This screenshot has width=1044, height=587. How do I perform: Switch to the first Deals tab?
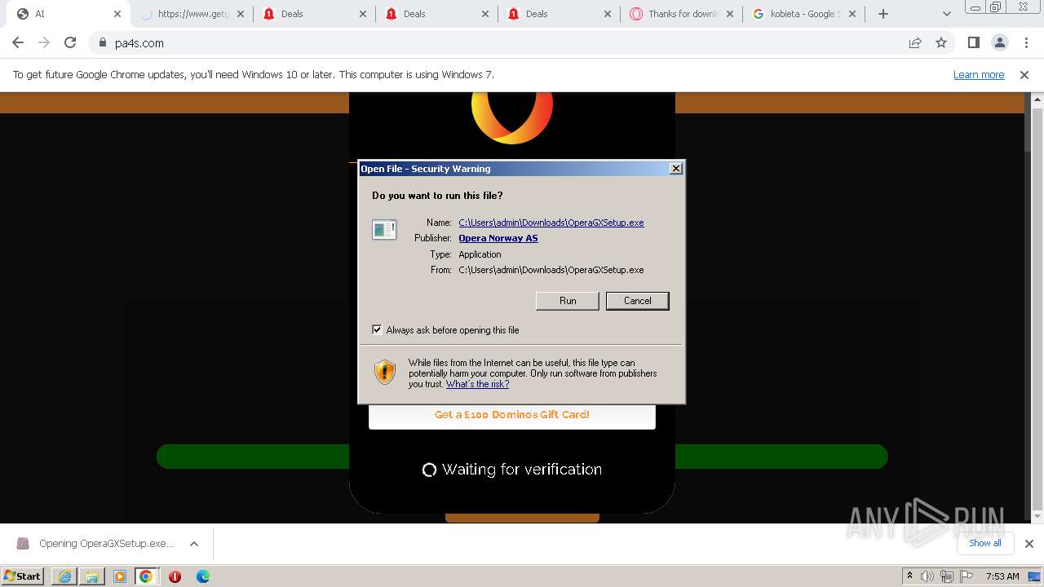click(314, 14)
